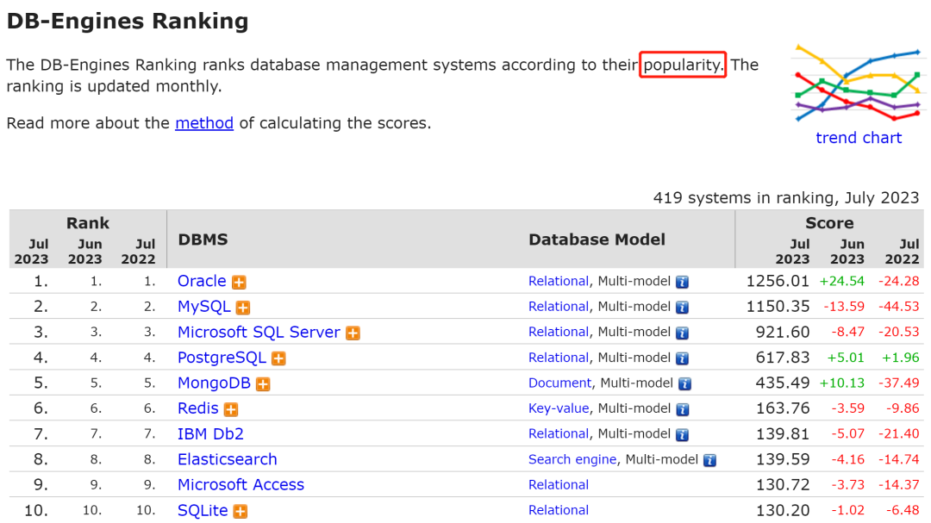This screenshot has height=523, width=931.
Task: Click the plus icon next to SQLite
Action: 241,511
